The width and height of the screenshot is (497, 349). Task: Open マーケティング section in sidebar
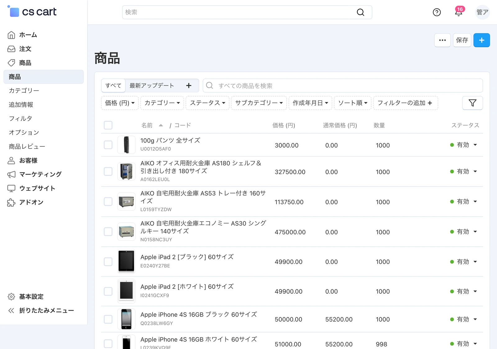click(x=40, y=174)
